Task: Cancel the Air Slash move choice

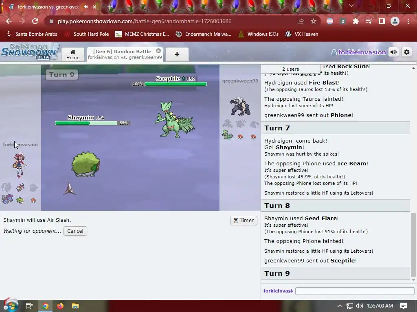Action: 75,231
